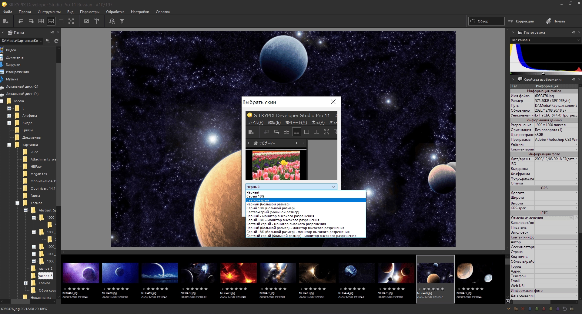Refresh the folder tree
This screenshot has height=314, width=582.
(56, 41)
